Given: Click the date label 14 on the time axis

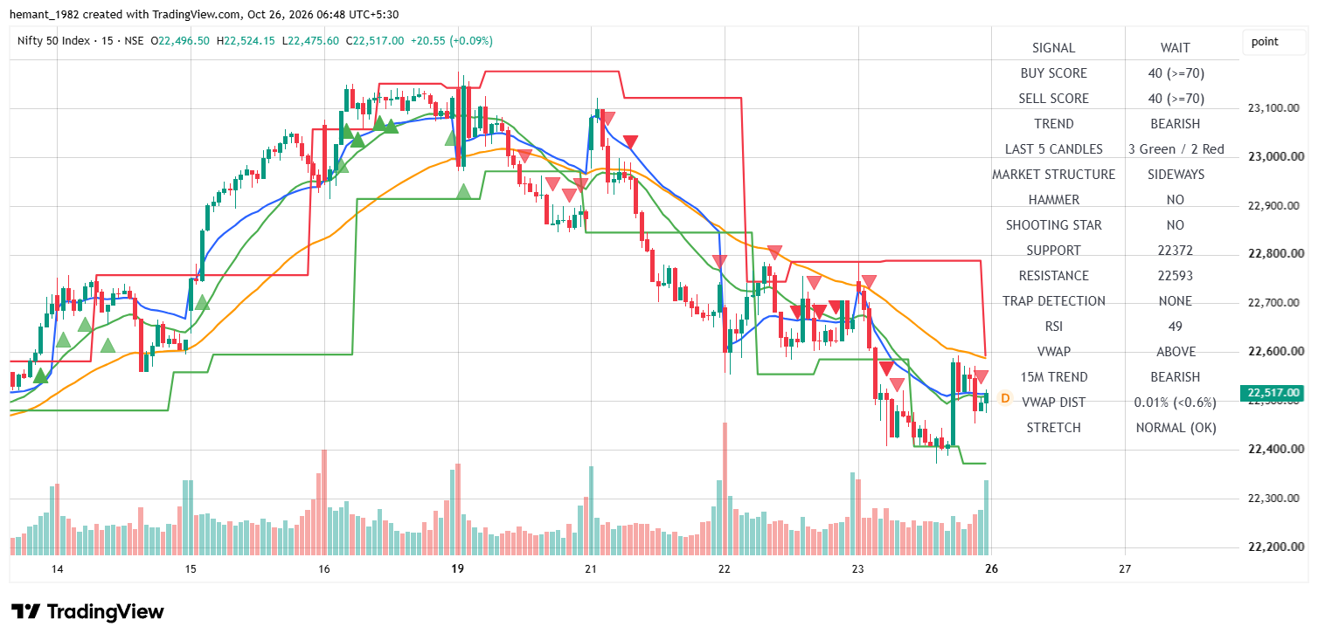Looking at the screenshot, I should coord(57,569).
